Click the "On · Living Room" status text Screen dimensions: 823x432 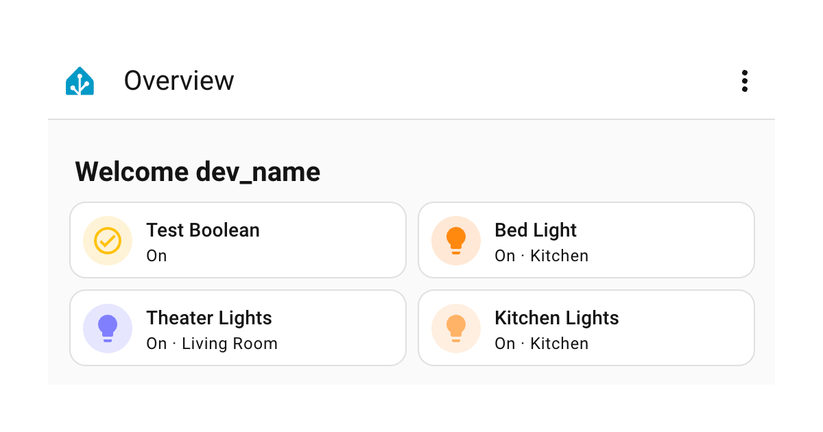(x=212, y=344)
